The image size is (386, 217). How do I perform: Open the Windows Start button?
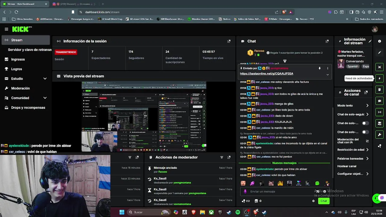[x=122, y=212]
